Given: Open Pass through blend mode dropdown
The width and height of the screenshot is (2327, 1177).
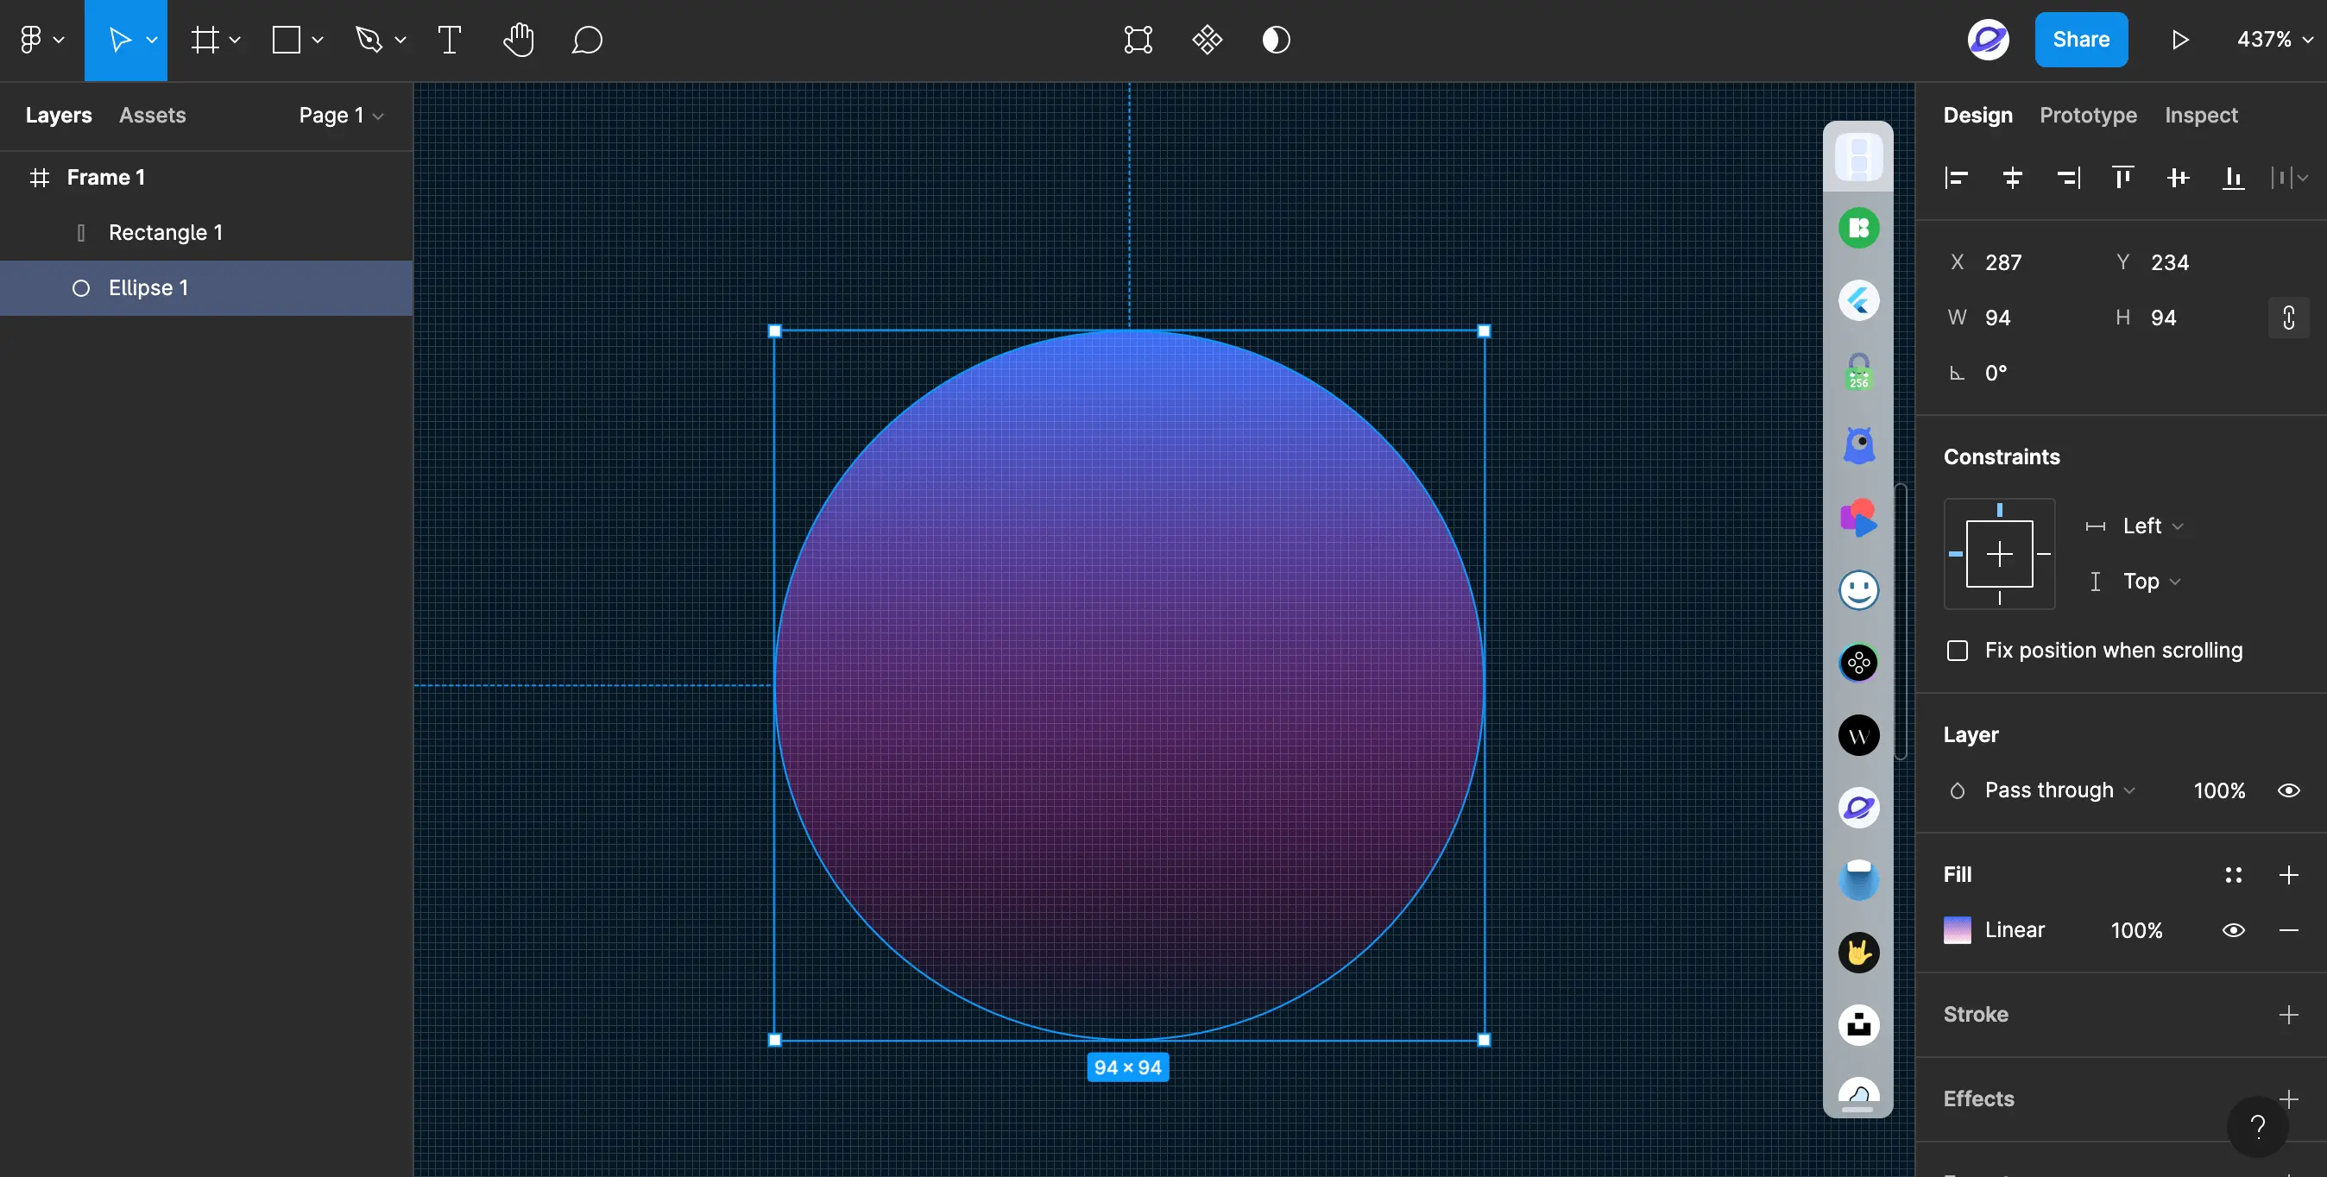Looking at the screenshot, I should pos(2059,790).
